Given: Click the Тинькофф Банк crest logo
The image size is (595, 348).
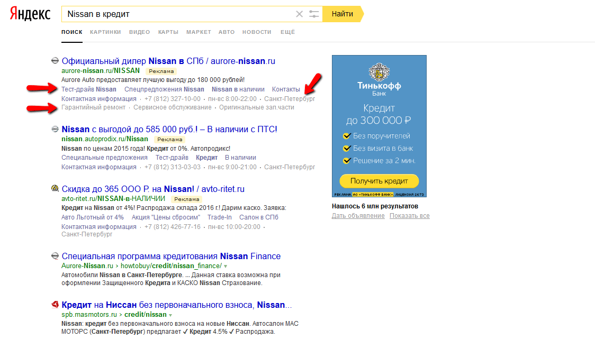Looking at the screenshot, I should pyautogui.click(x=379, y=71).
